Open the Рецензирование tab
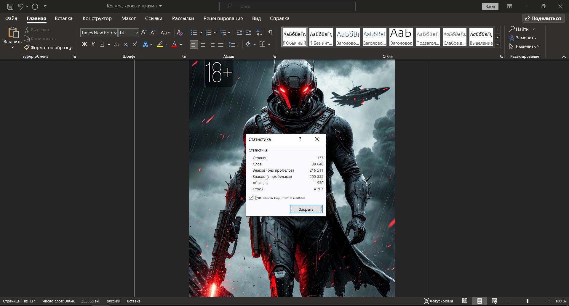The width and height of the screenshot is (569, 306). 223,18
